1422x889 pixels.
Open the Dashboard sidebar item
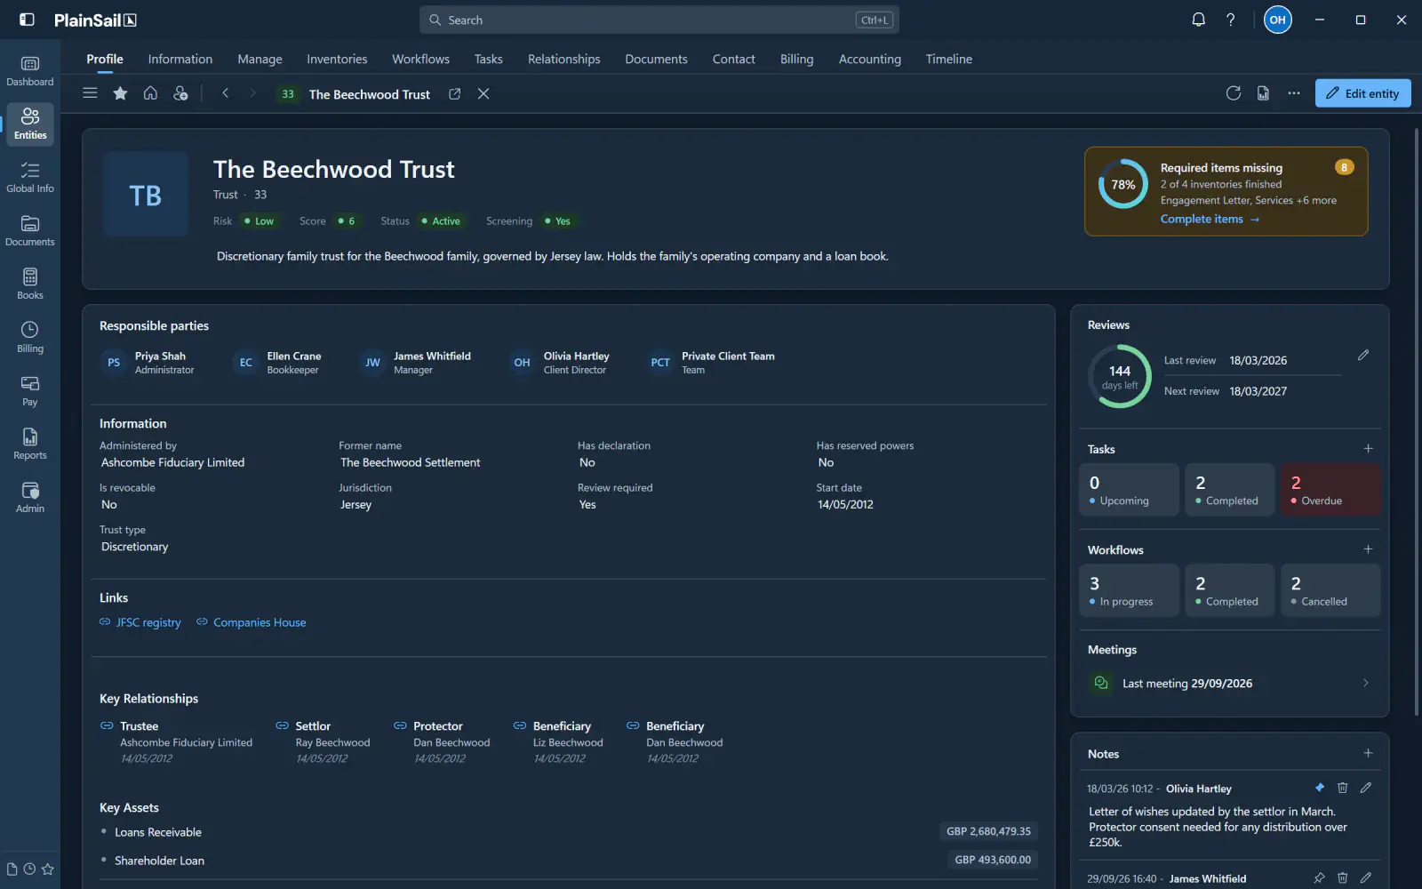tap(30, 71)
